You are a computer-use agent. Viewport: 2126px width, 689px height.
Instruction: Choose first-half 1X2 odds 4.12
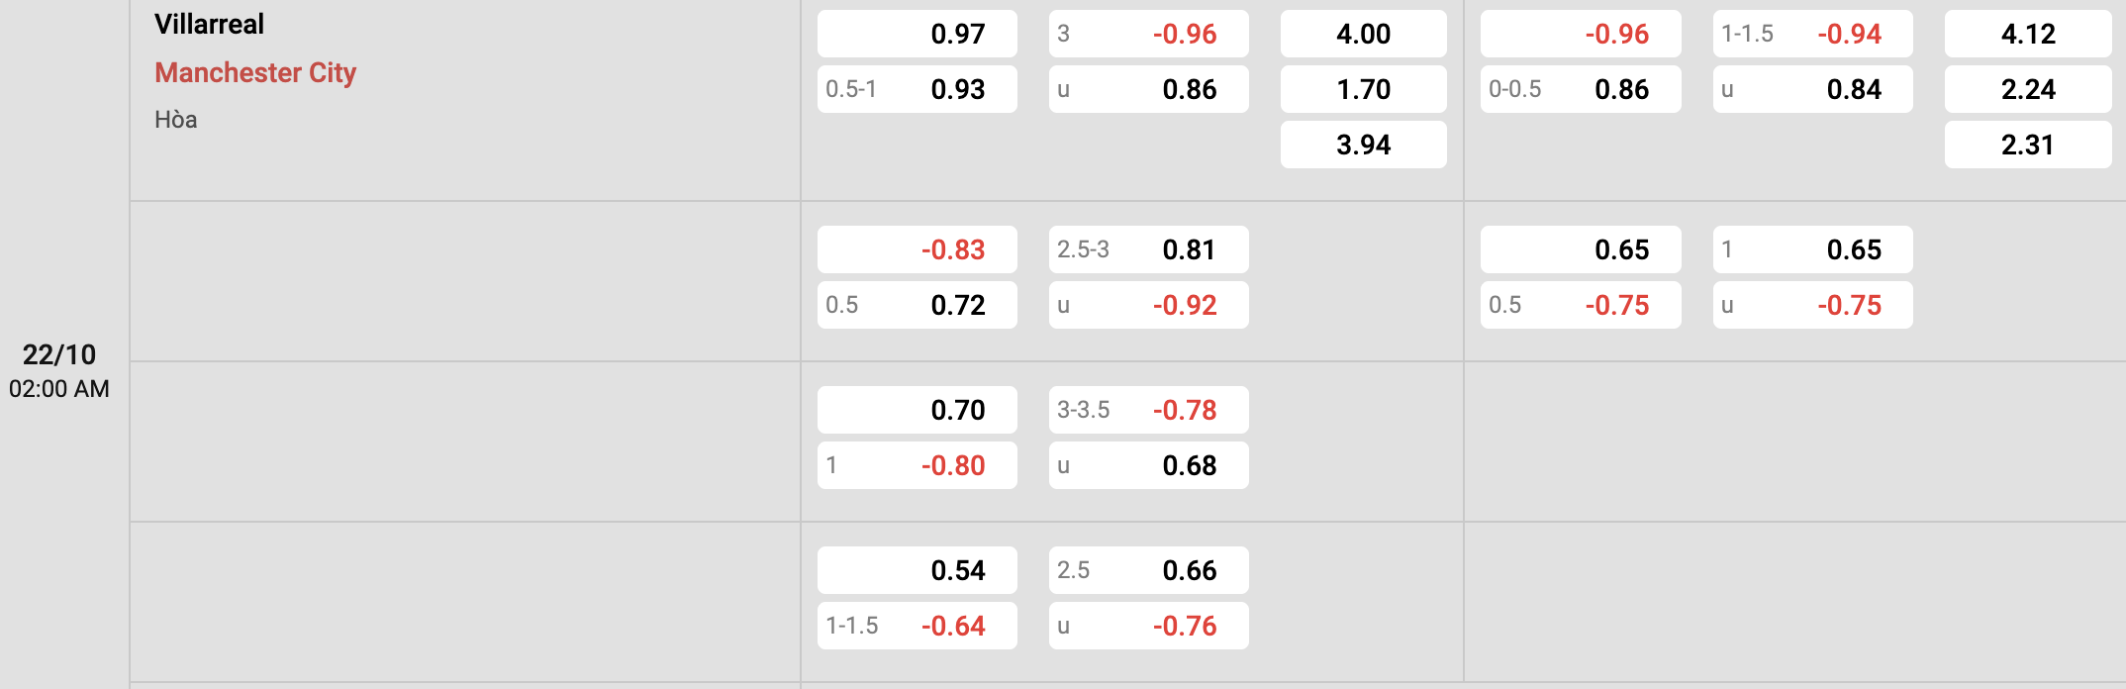pos(2027,35)
